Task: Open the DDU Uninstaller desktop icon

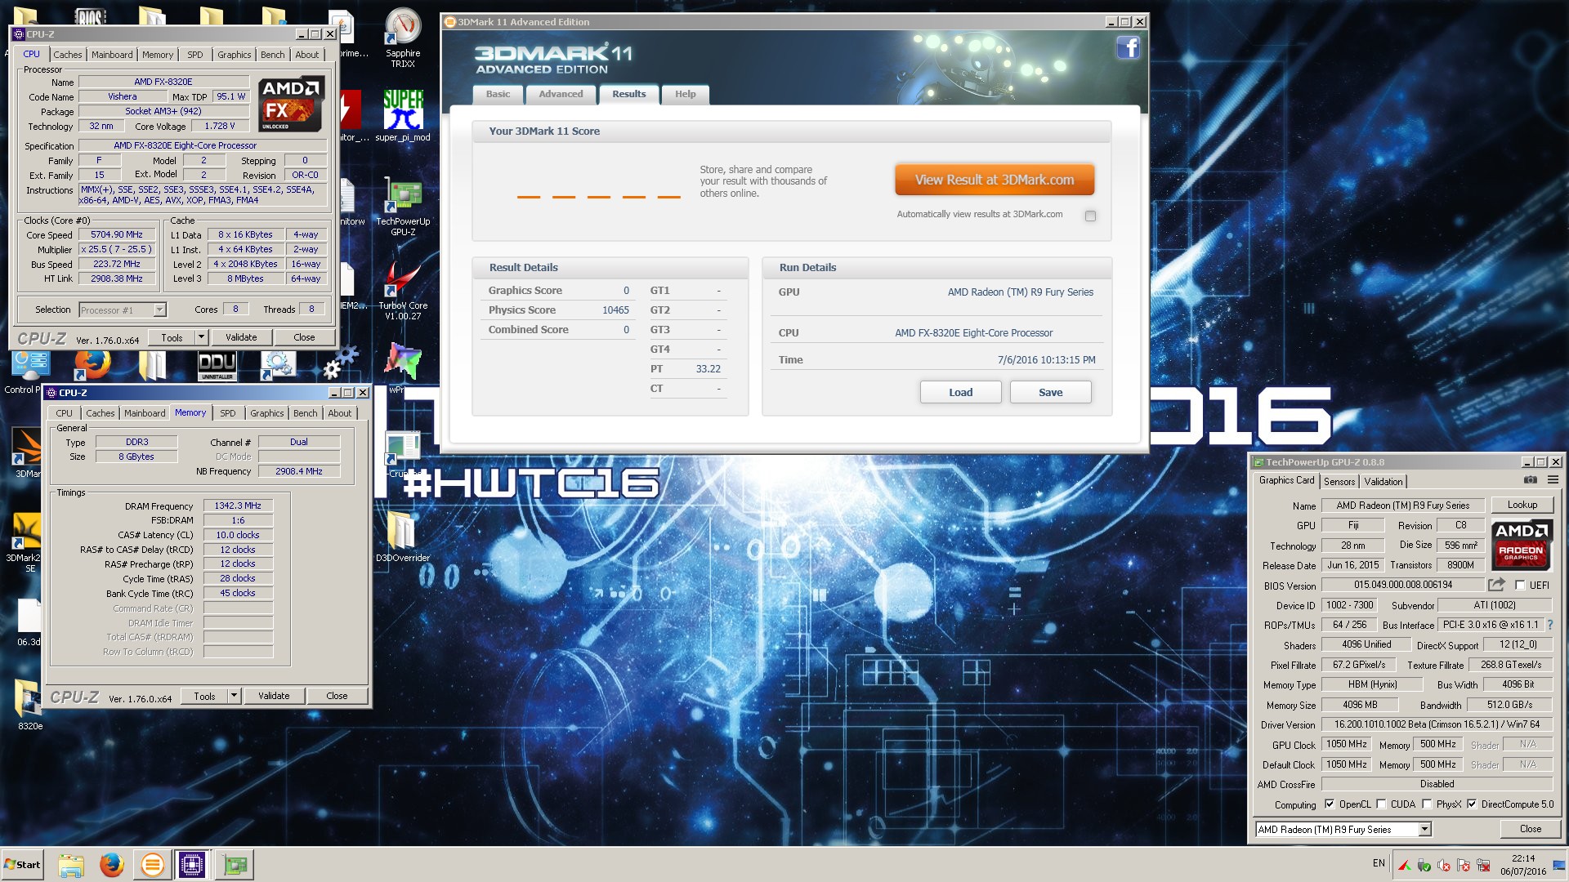Action: coord(217,366)
